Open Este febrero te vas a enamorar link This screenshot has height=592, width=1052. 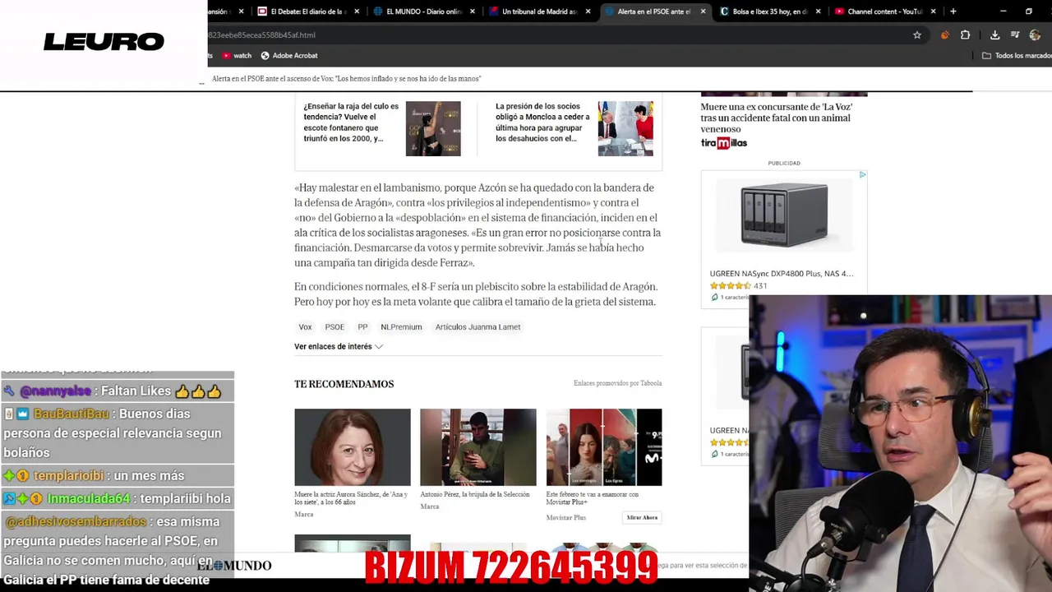click(x=592, y=498)
